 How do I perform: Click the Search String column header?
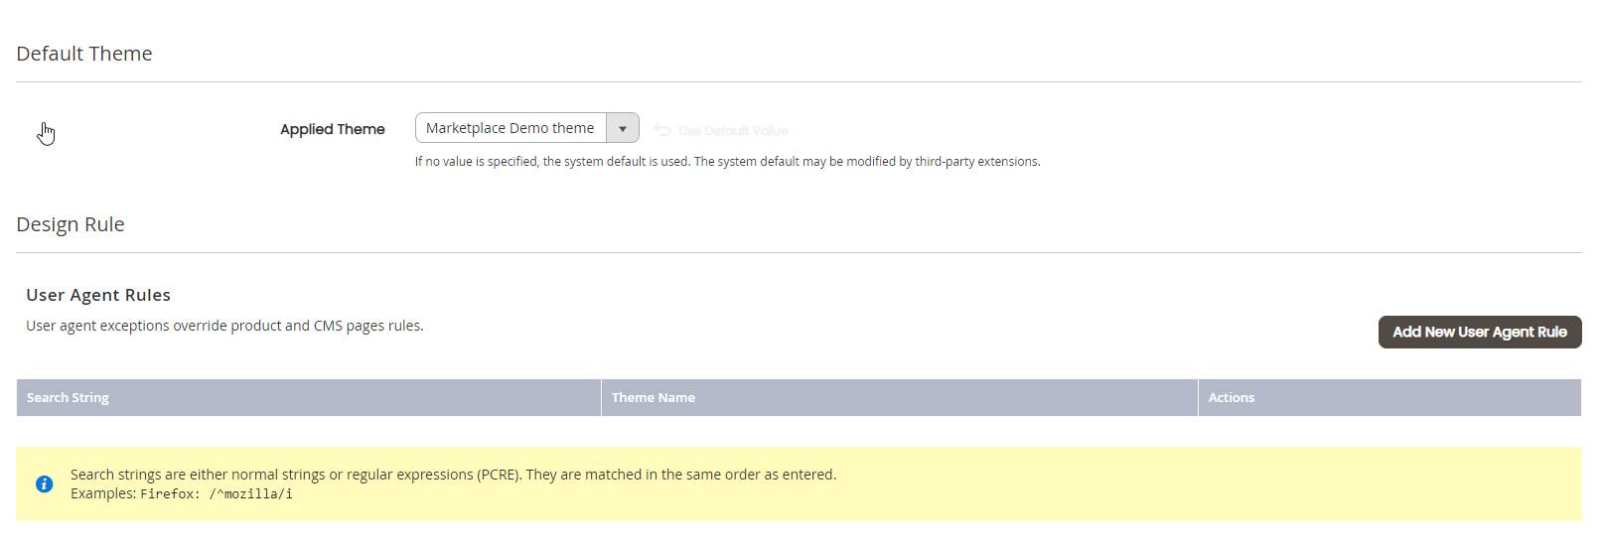tap(309, 397)
